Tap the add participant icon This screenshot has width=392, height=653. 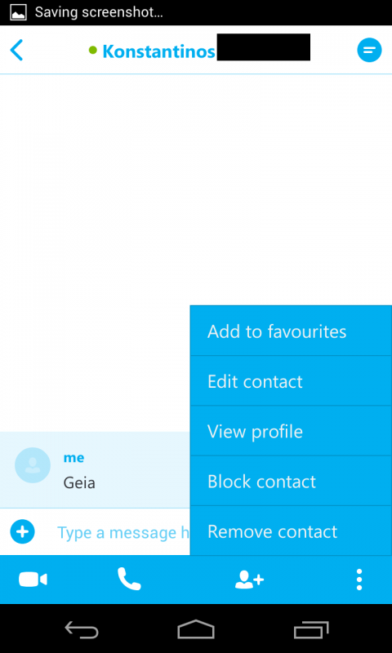(x=250, y=580)
